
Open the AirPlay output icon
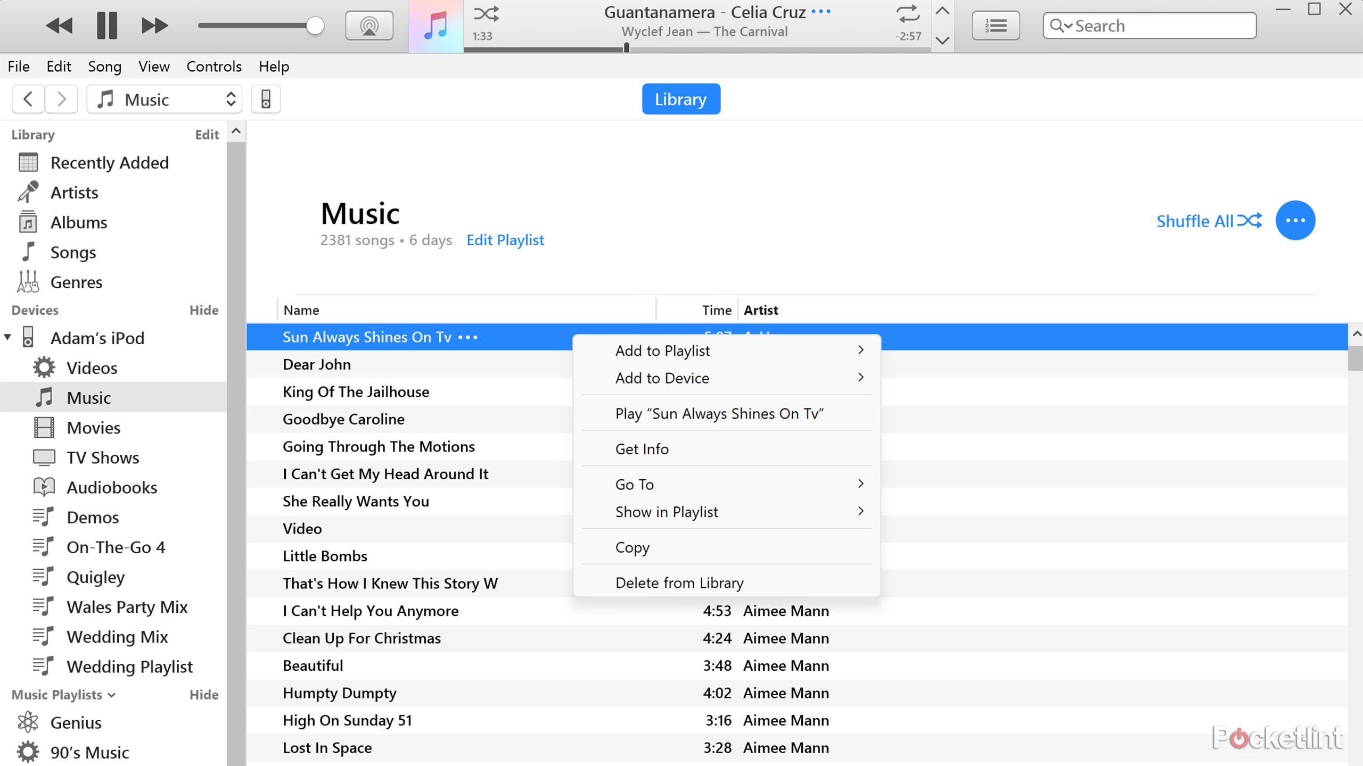point(369,26)
